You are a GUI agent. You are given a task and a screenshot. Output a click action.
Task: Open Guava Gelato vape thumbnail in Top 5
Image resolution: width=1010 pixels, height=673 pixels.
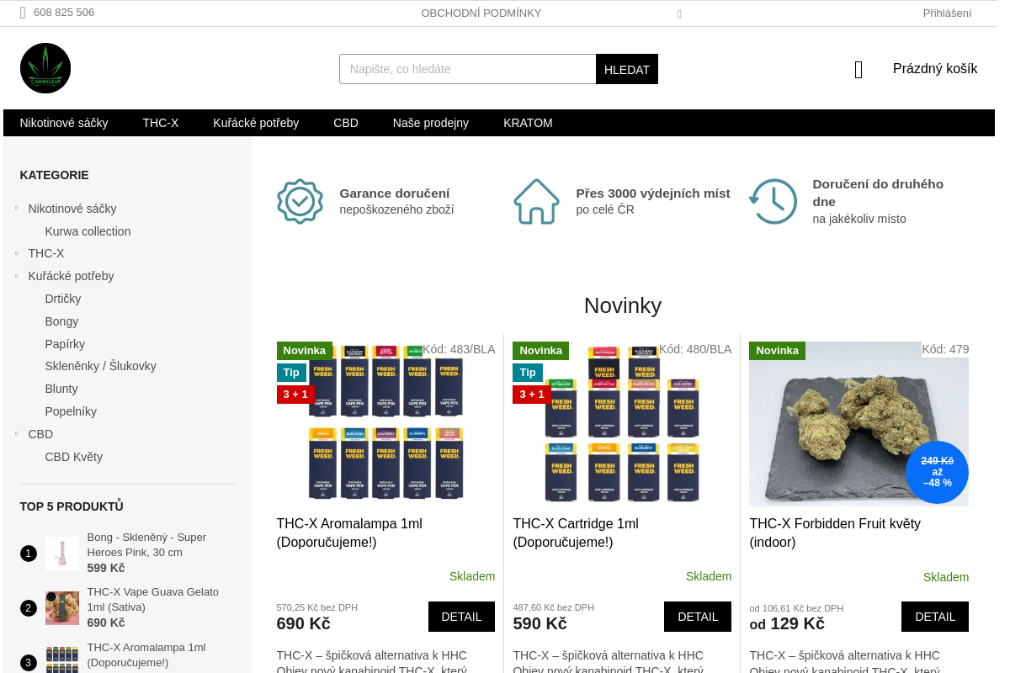coord(62,608)
